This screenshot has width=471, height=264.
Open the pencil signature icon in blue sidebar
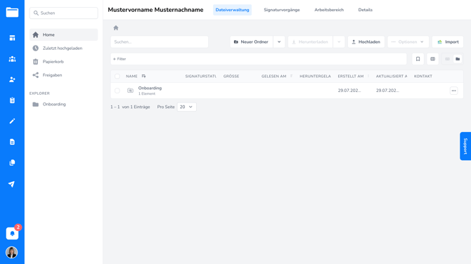coord(12,121)
